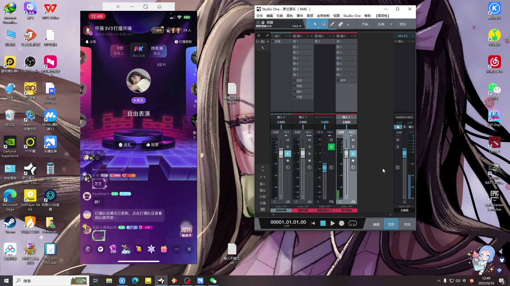Viewport: 510px width, 286px height.
Task: Click the 唱歌混响大小 channel volume fader
Action: coord(325,168)
